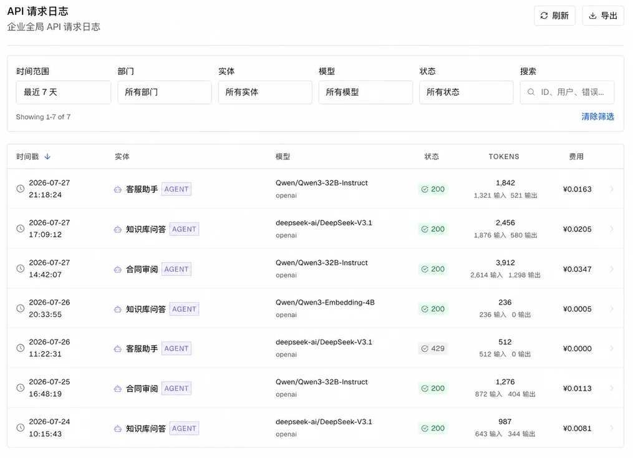Click the 时间戳 sort arrow icon

[47, 157]
